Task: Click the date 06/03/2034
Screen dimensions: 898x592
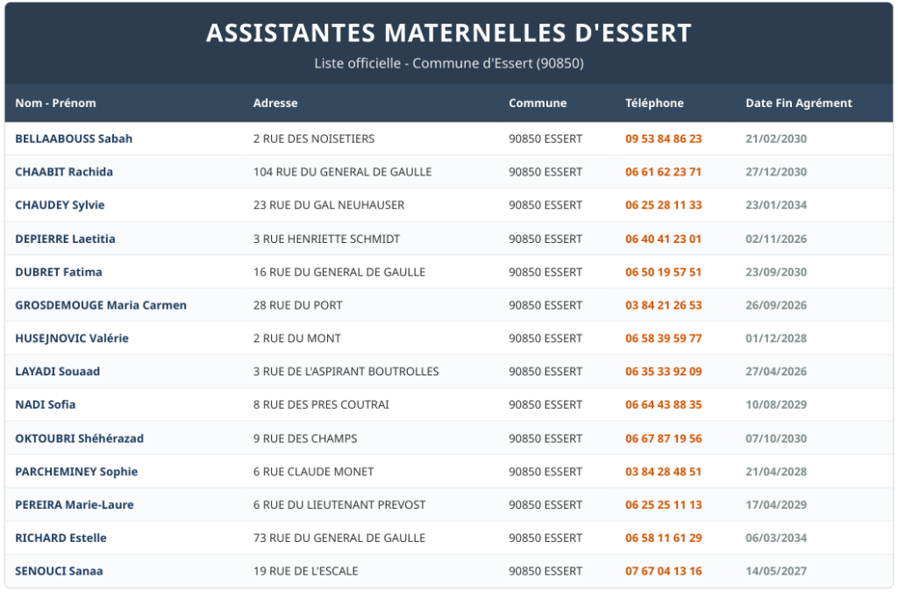Action: point(776,538)
